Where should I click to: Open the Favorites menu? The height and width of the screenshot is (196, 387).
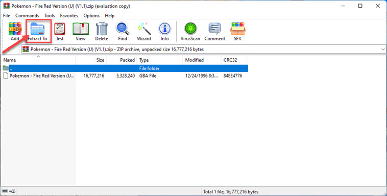[69, 15]
